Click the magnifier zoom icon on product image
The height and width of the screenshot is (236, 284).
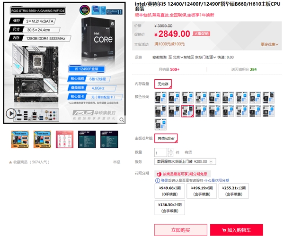point(122,119)
